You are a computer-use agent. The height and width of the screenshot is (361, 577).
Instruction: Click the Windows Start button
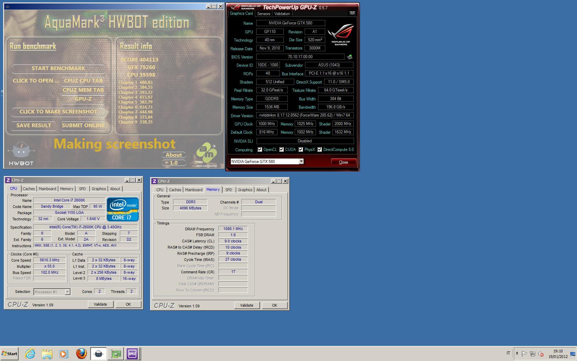9,353
